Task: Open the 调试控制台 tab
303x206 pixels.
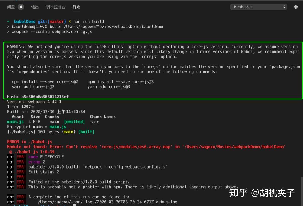Action: pyautogui.click(x=56, y=7)
